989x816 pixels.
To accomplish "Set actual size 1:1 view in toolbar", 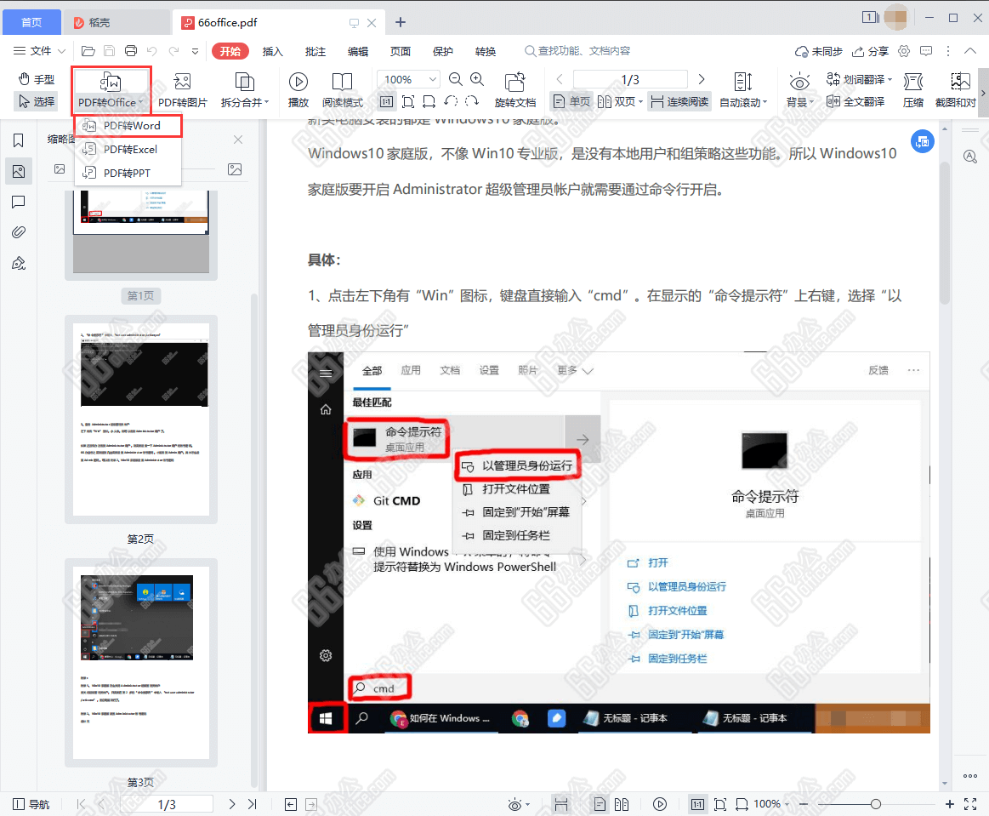I will pyautogui.click(x=386, y=101).
